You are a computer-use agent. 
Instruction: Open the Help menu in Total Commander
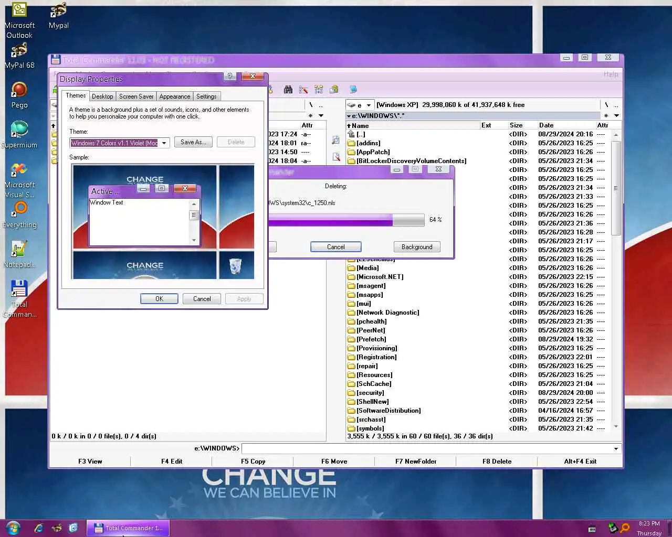pos(611,74)
